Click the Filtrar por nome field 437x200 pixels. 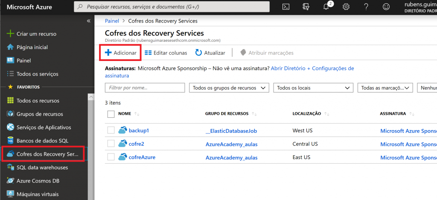pos(145,88)
